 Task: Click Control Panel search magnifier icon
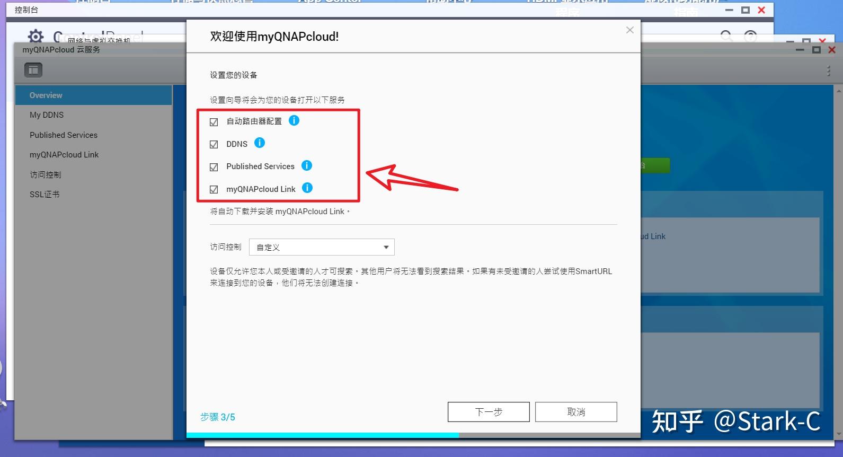(x=727, y=36)
